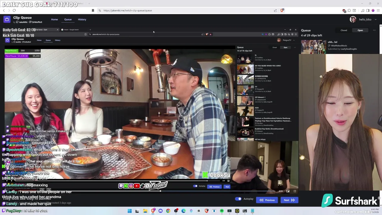382x215 pixels.
Task: Open the extensions puzzle-piece menu
Action: (x=349, y=10)
